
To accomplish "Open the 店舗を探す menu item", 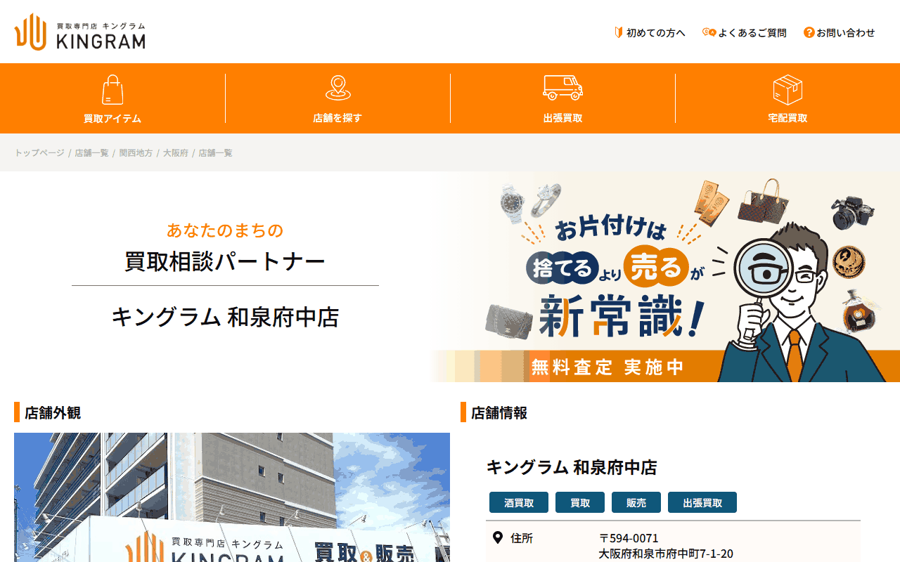I will pyautogui.click(x=337, y=98).
